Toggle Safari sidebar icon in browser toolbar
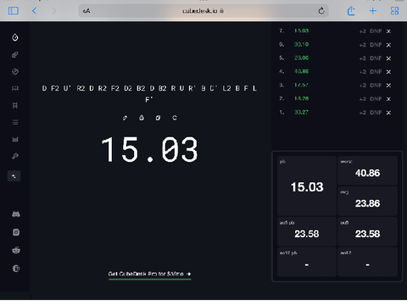This screenshot has height=305, width=407. point(14,11)
